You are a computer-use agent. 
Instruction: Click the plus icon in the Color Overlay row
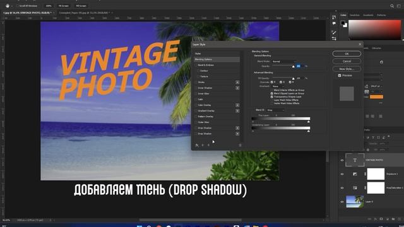pos(237,105)
